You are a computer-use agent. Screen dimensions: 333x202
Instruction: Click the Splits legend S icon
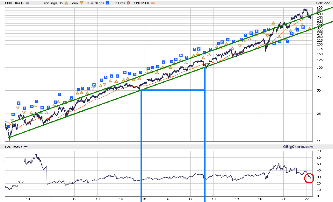click(x=128, y=3)
